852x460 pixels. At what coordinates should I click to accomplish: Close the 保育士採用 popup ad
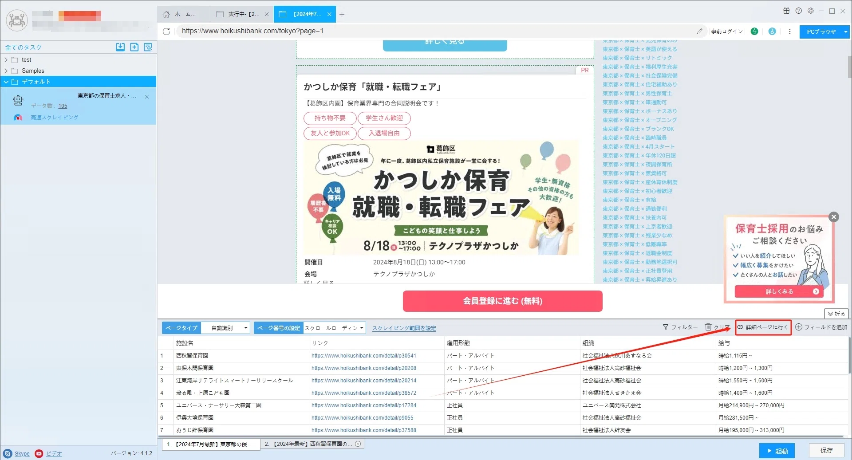click(834, 217)
